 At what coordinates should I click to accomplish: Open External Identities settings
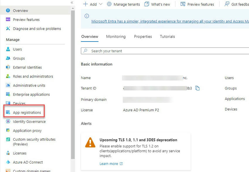click(x=27, y=67)
